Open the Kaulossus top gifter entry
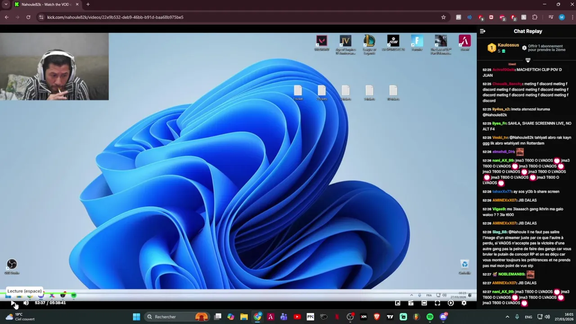This screenshot has width=576, height=324. [503, 48]
